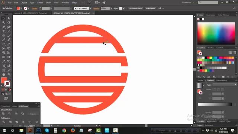
Task: Select the Eraser tool
Action: pos(9,40)
